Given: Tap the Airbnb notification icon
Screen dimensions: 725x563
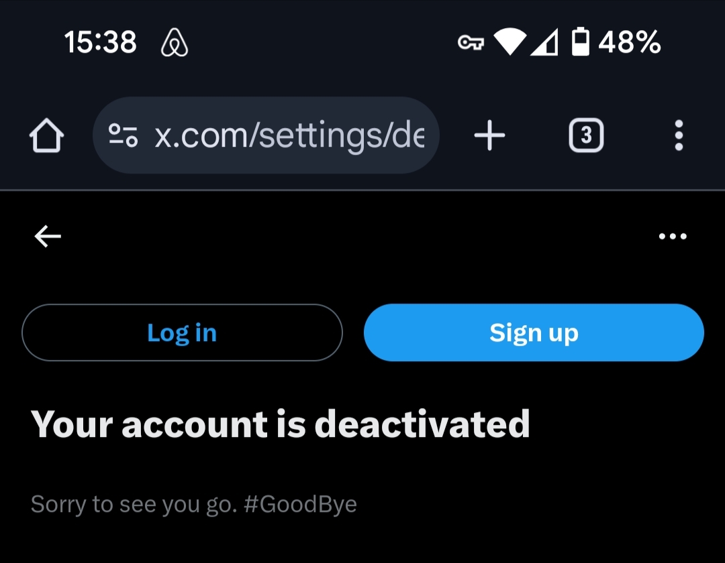Looking at the screenshot, I should pos(175,44).
